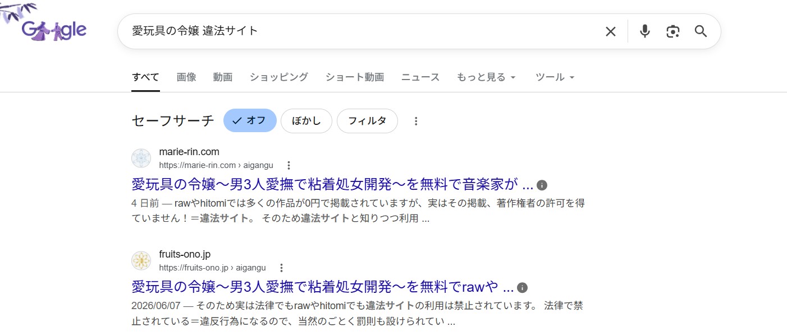
Task: Set SafeSearch to フィルタ
Action: click(367, 121)
